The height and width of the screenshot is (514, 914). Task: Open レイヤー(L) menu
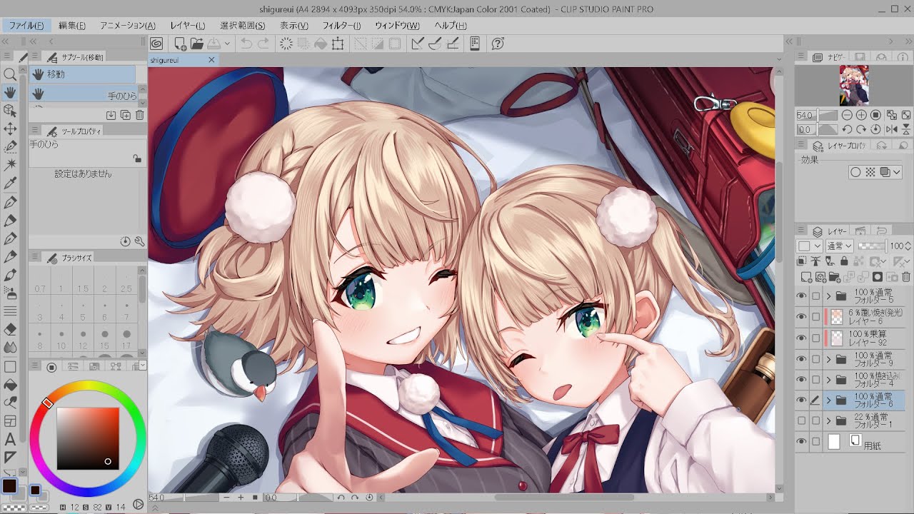pos(188,26)
